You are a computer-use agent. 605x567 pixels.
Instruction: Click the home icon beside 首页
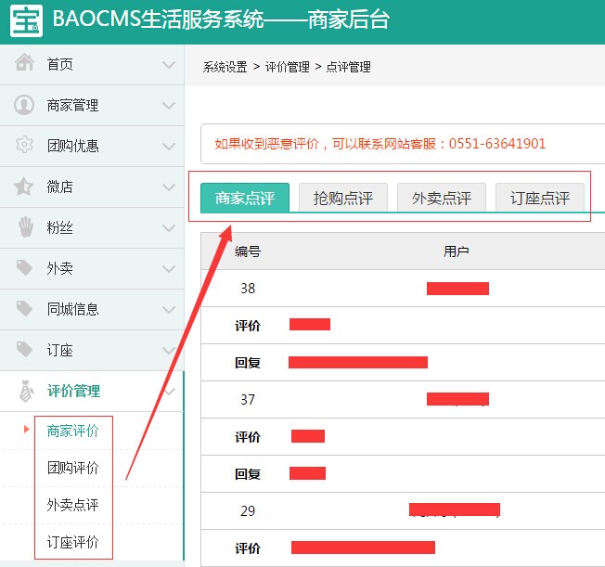[25, 62]
